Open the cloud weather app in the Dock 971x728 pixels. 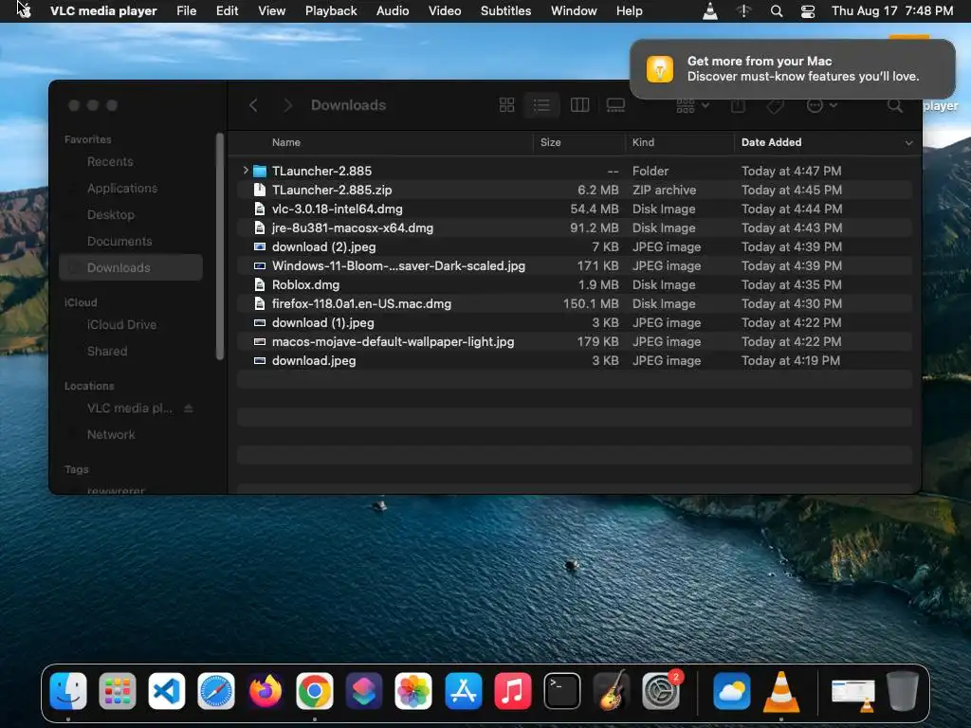tap(731, 690)
